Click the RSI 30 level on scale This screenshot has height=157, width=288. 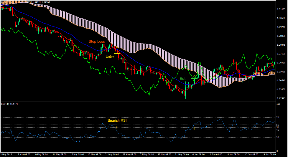tap(278, 137)
